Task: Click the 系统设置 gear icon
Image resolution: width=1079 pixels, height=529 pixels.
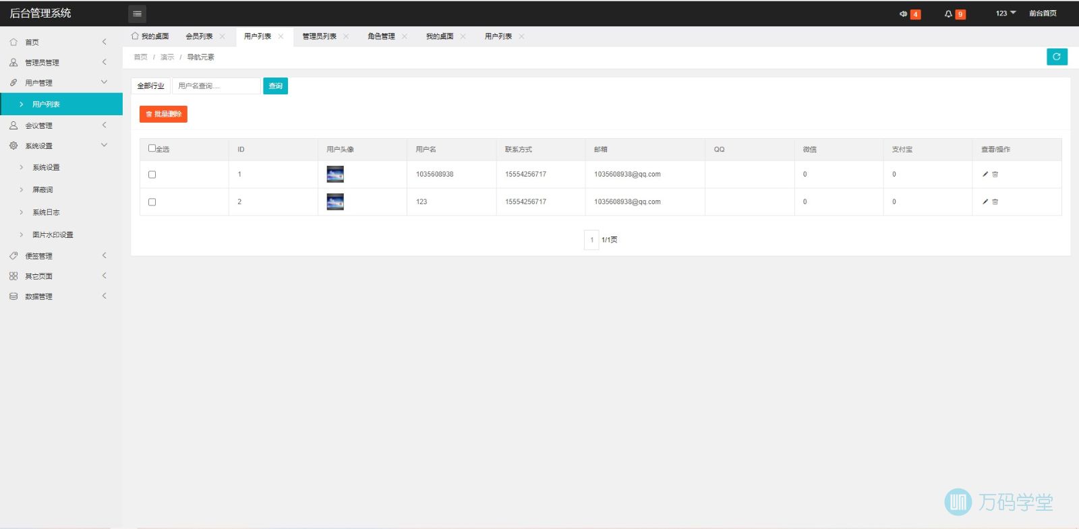Action: [13, 146]
